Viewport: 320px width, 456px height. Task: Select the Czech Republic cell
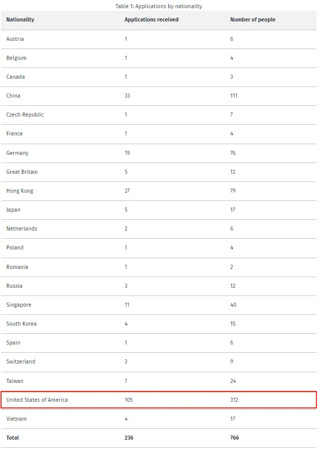coord(25,115)
